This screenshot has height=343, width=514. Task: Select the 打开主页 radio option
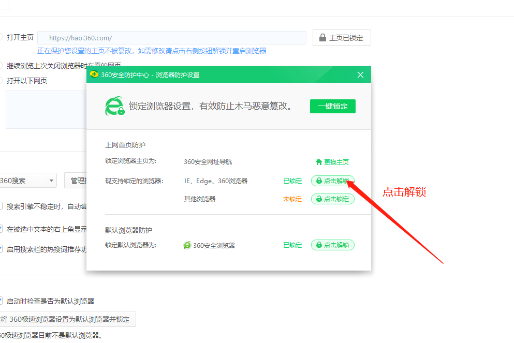1,37
